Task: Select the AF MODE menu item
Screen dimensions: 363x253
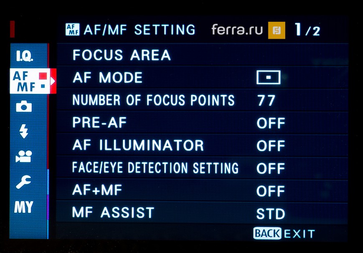Action: [x=202, y=78]
